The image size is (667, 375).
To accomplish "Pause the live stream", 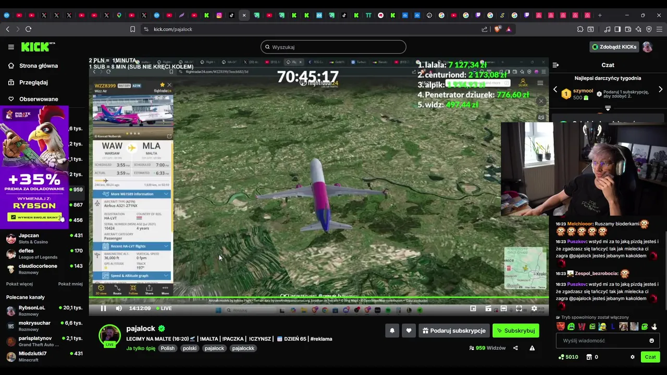I will click(103, 308).
